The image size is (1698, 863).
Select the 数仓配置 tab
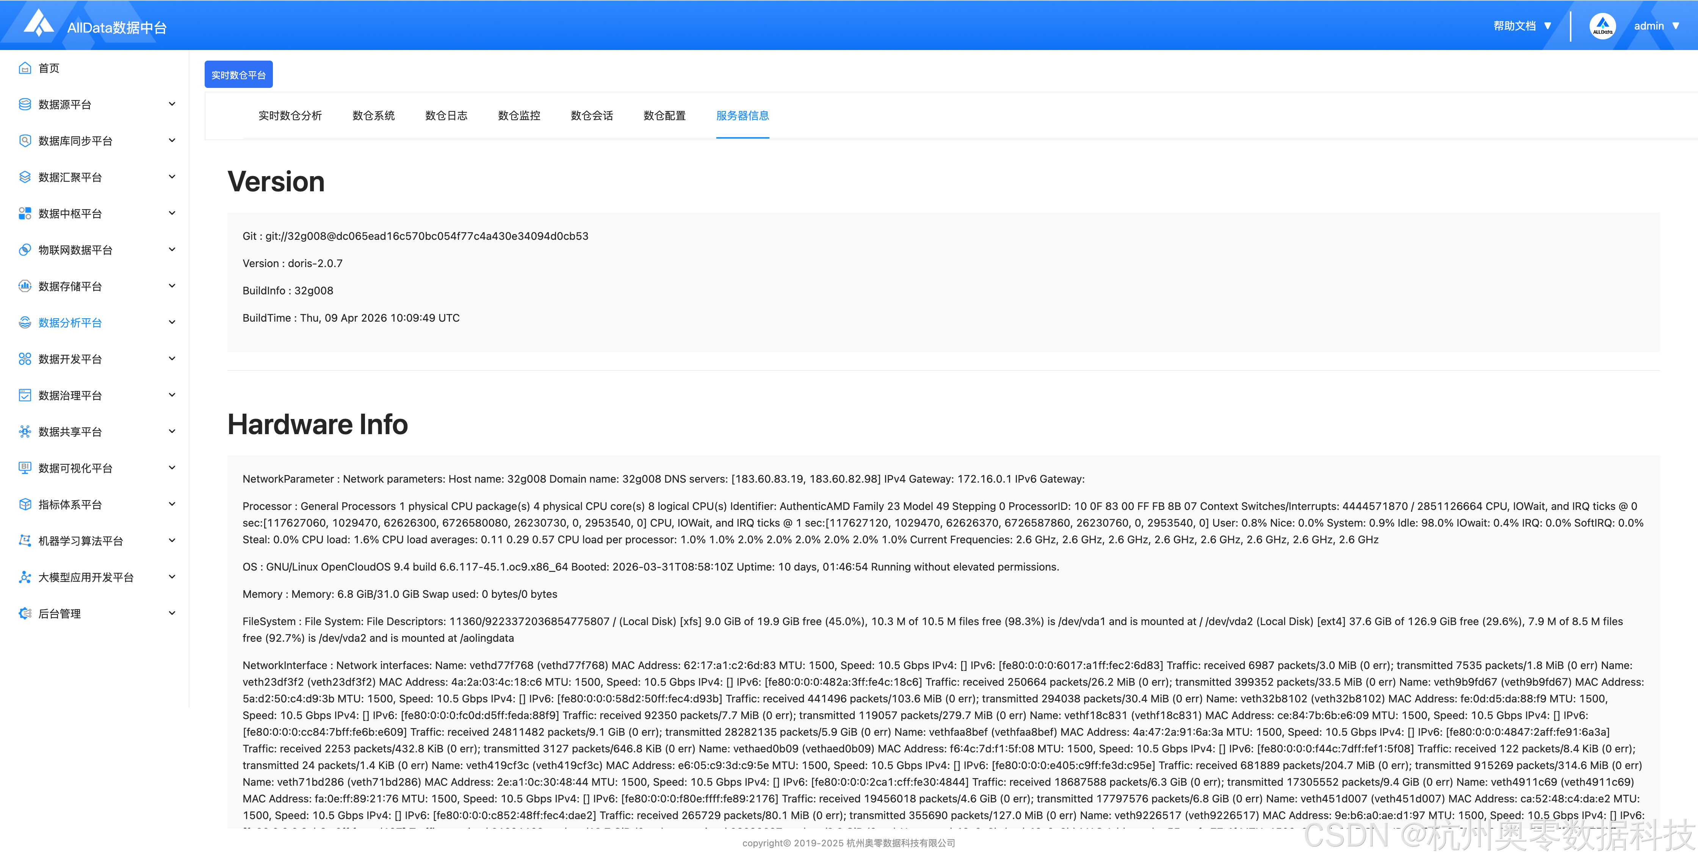pyautogui.click(x=664, y=116)
